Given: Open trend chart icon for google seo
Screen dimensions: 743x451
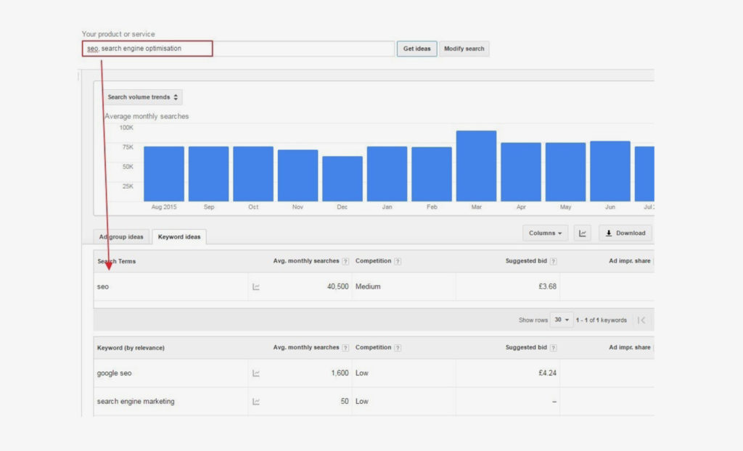Looking at the screenshot, I should [x=256, y=373].
